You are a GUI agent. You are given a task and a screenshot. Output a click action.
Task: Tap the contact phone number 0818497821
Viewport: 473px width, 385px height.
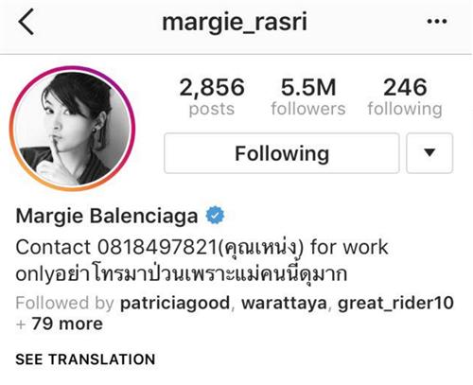pos(157,247)
